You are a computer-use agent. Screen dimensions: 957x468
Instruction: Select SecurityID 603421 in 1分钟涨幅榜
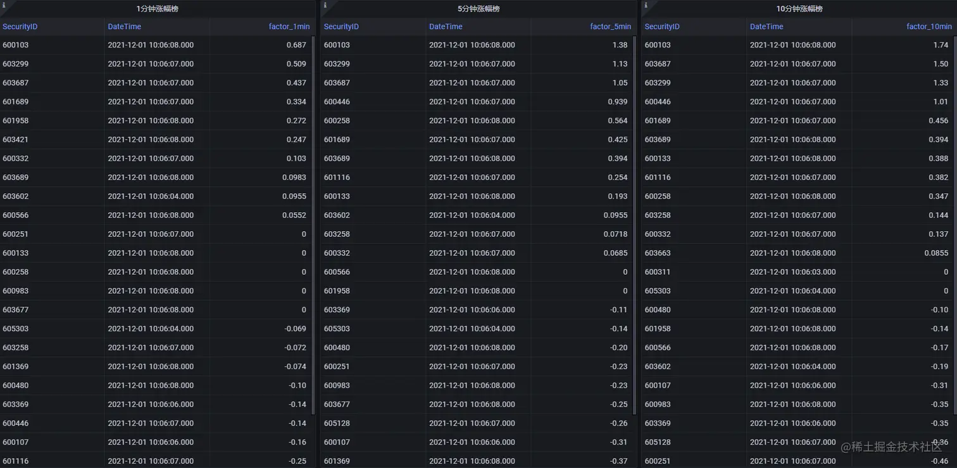(x=15, y=140)
